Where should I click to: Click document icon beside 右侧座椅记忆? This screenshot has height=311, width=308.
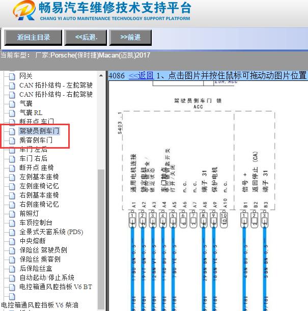12,205
